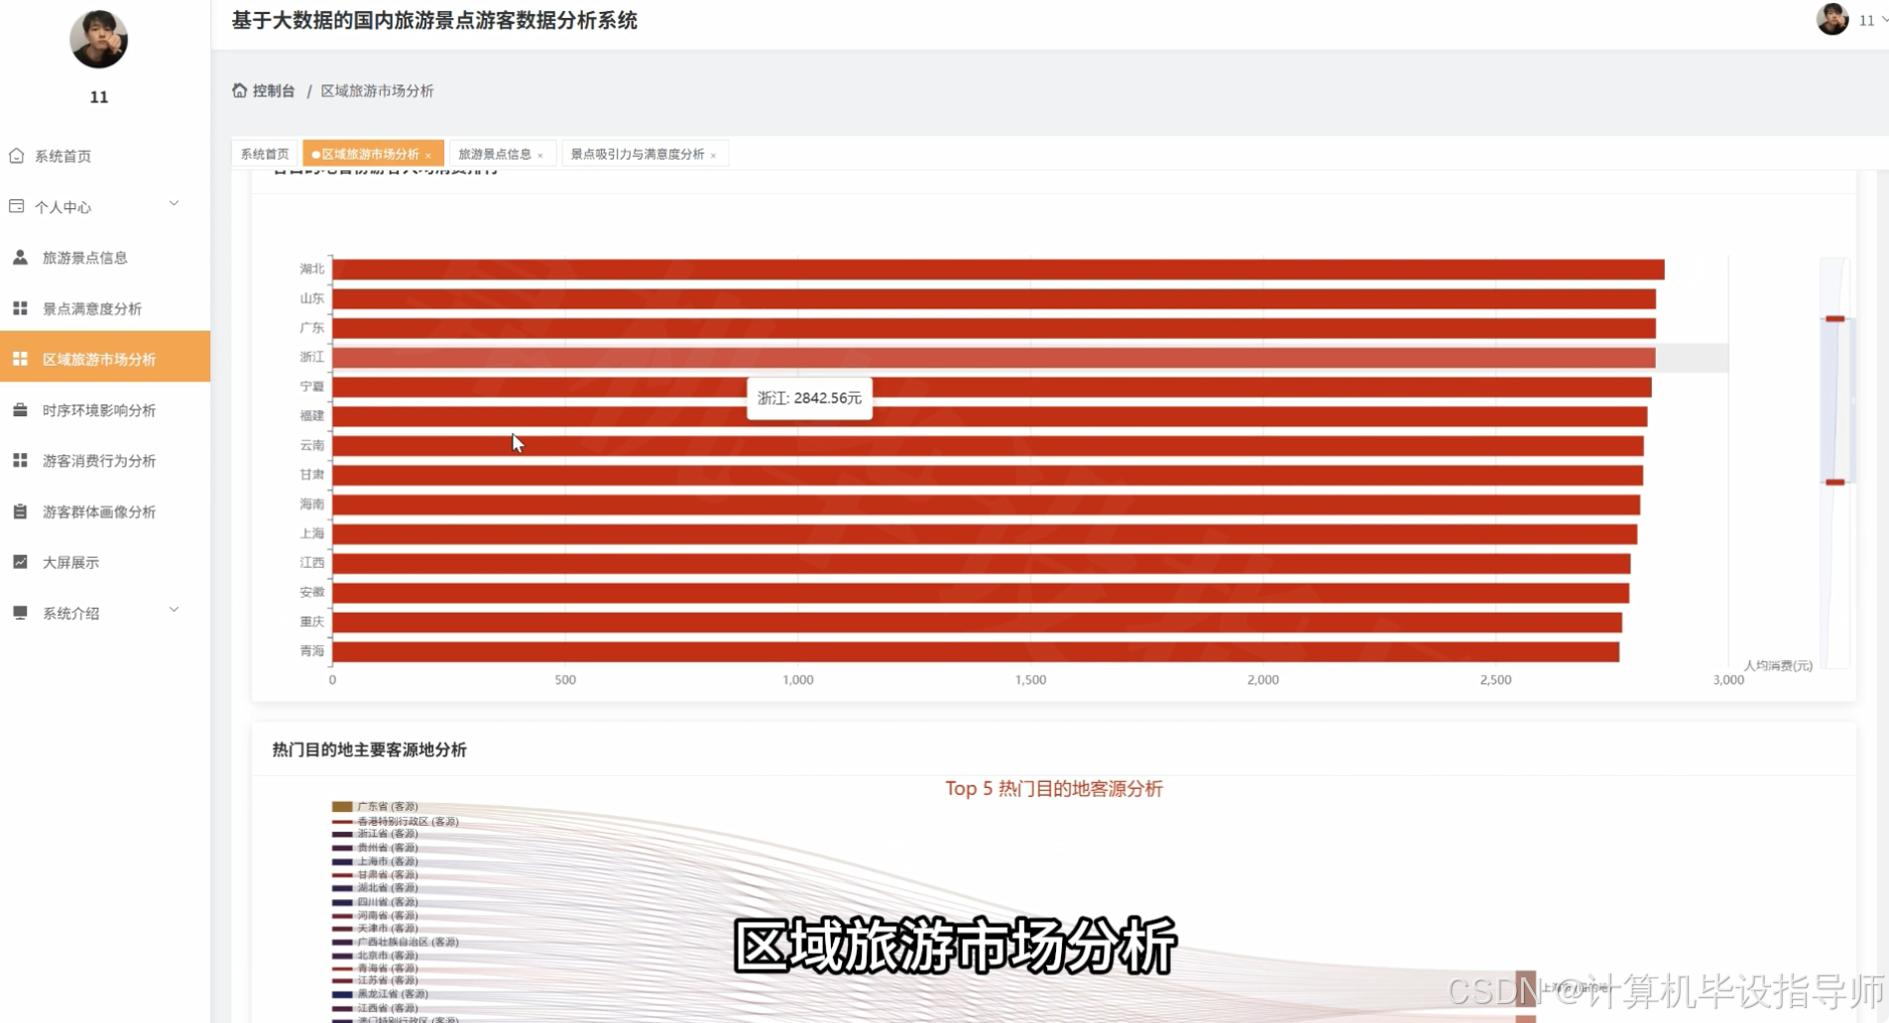Switch to the 旅游景点信息 tab
This screenshot has height=1023, width=1889.
496,153
